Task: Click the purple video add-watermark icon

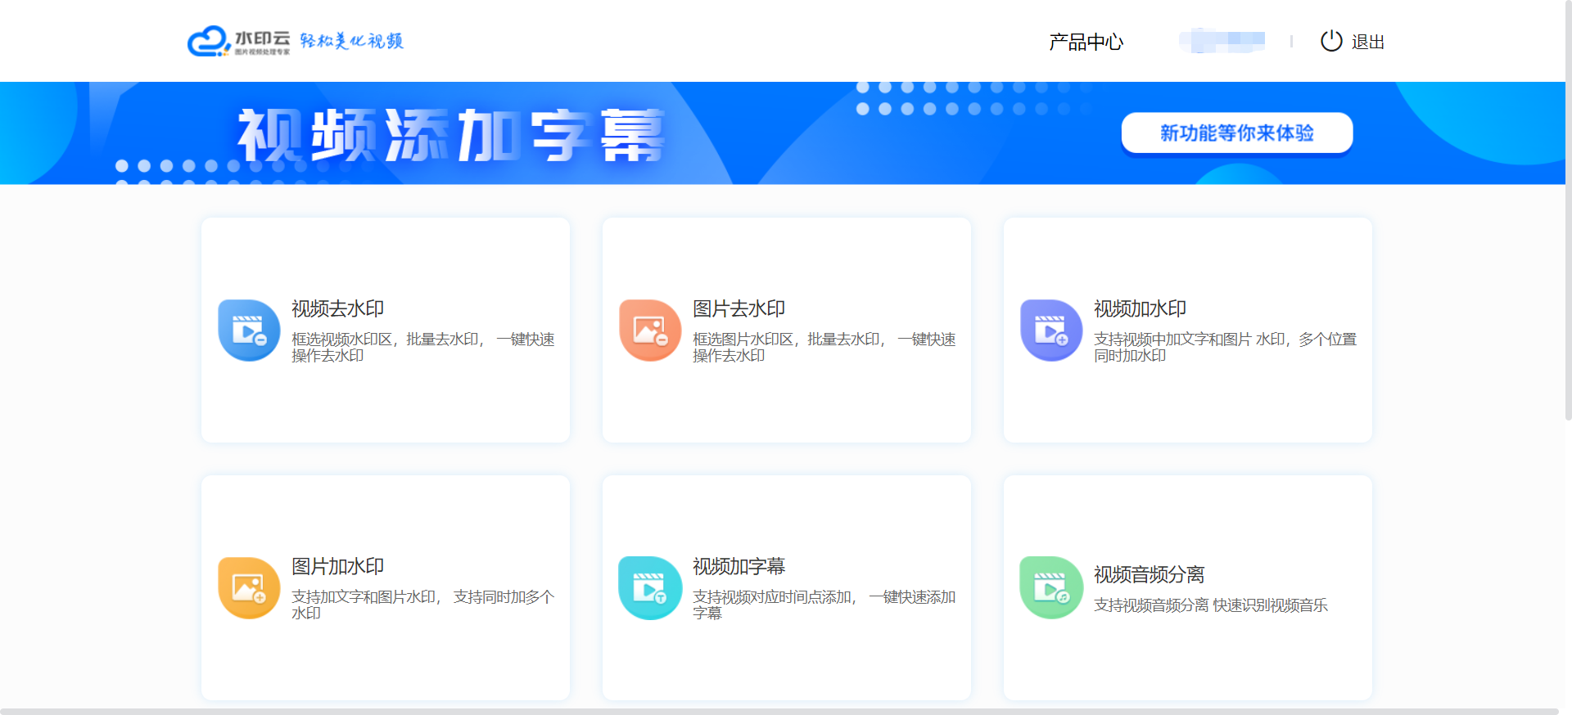Action: click(x=1051, y=331)
